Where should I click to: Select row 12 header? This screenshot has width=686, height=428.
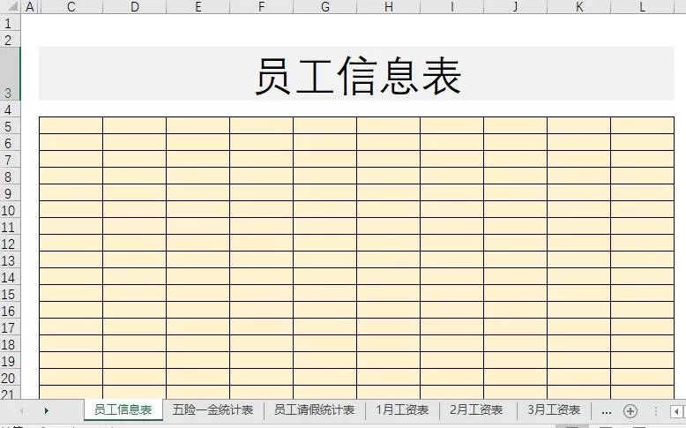(9, 244)
